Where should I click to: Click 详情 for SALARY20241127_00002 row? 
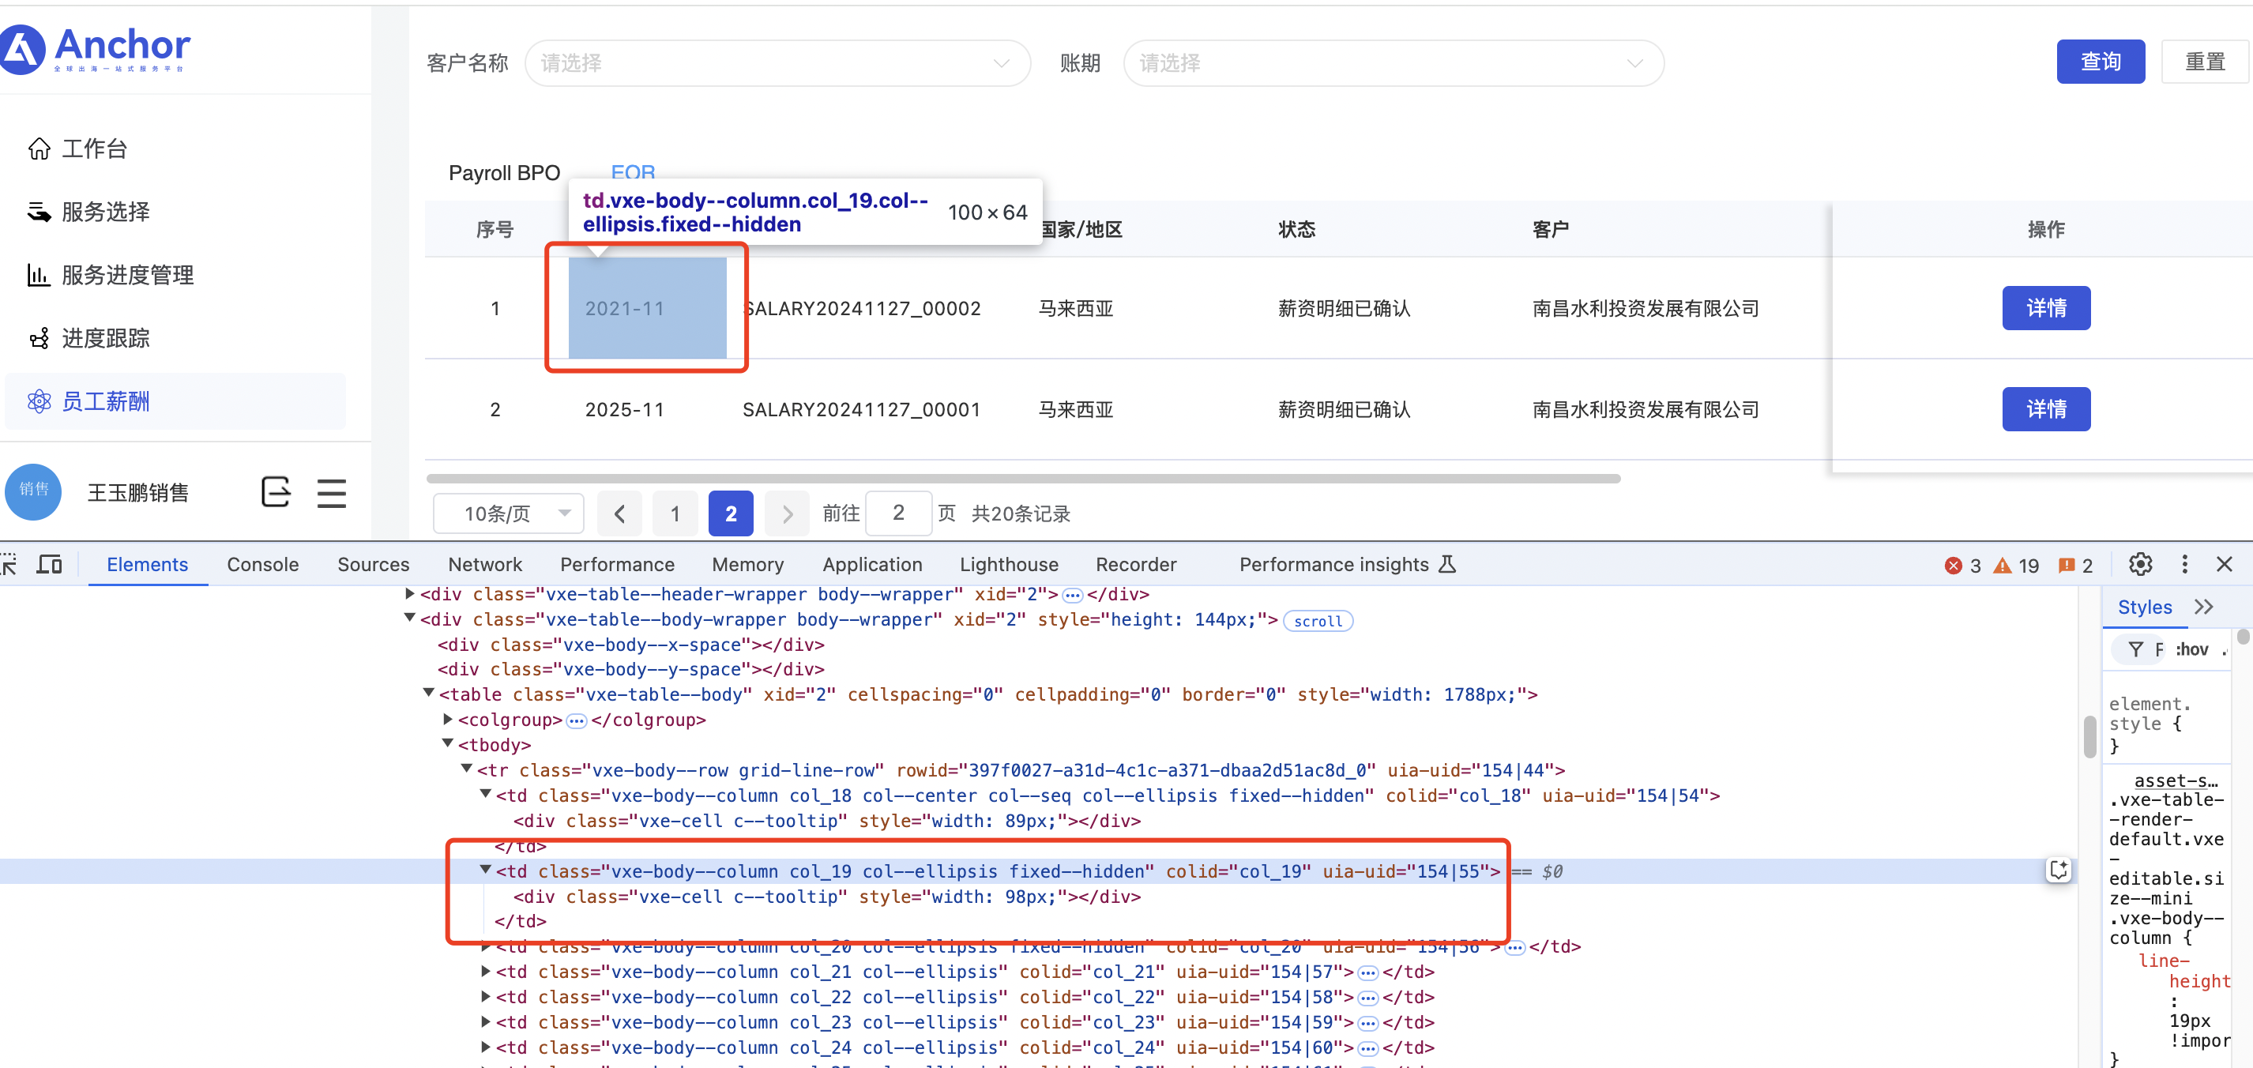2046,308
